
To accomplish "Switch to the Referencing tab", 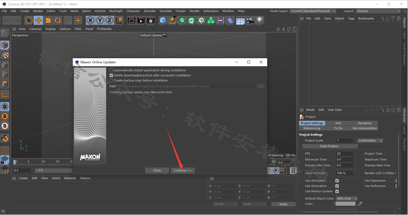I will [x=312, y=128].
